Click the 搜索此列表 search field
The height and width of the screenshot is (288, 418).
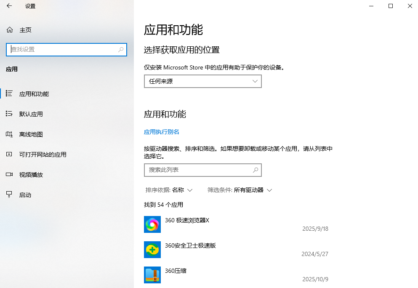click(x=202, y=170)
